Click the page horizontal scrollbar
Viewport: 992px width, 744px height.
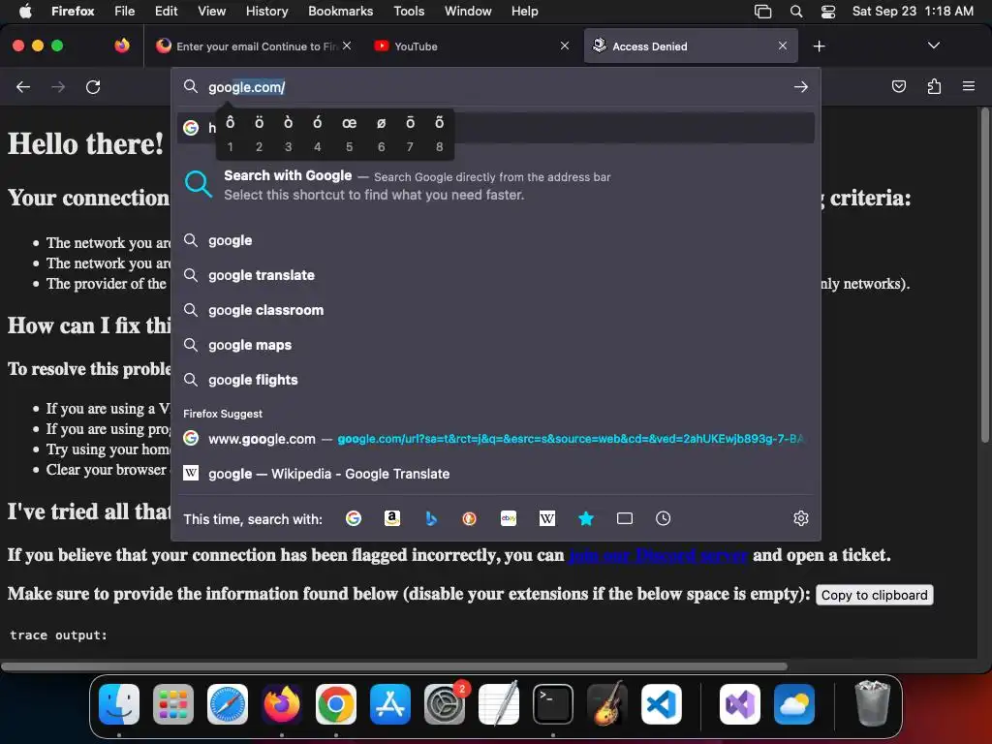(393, 666)
